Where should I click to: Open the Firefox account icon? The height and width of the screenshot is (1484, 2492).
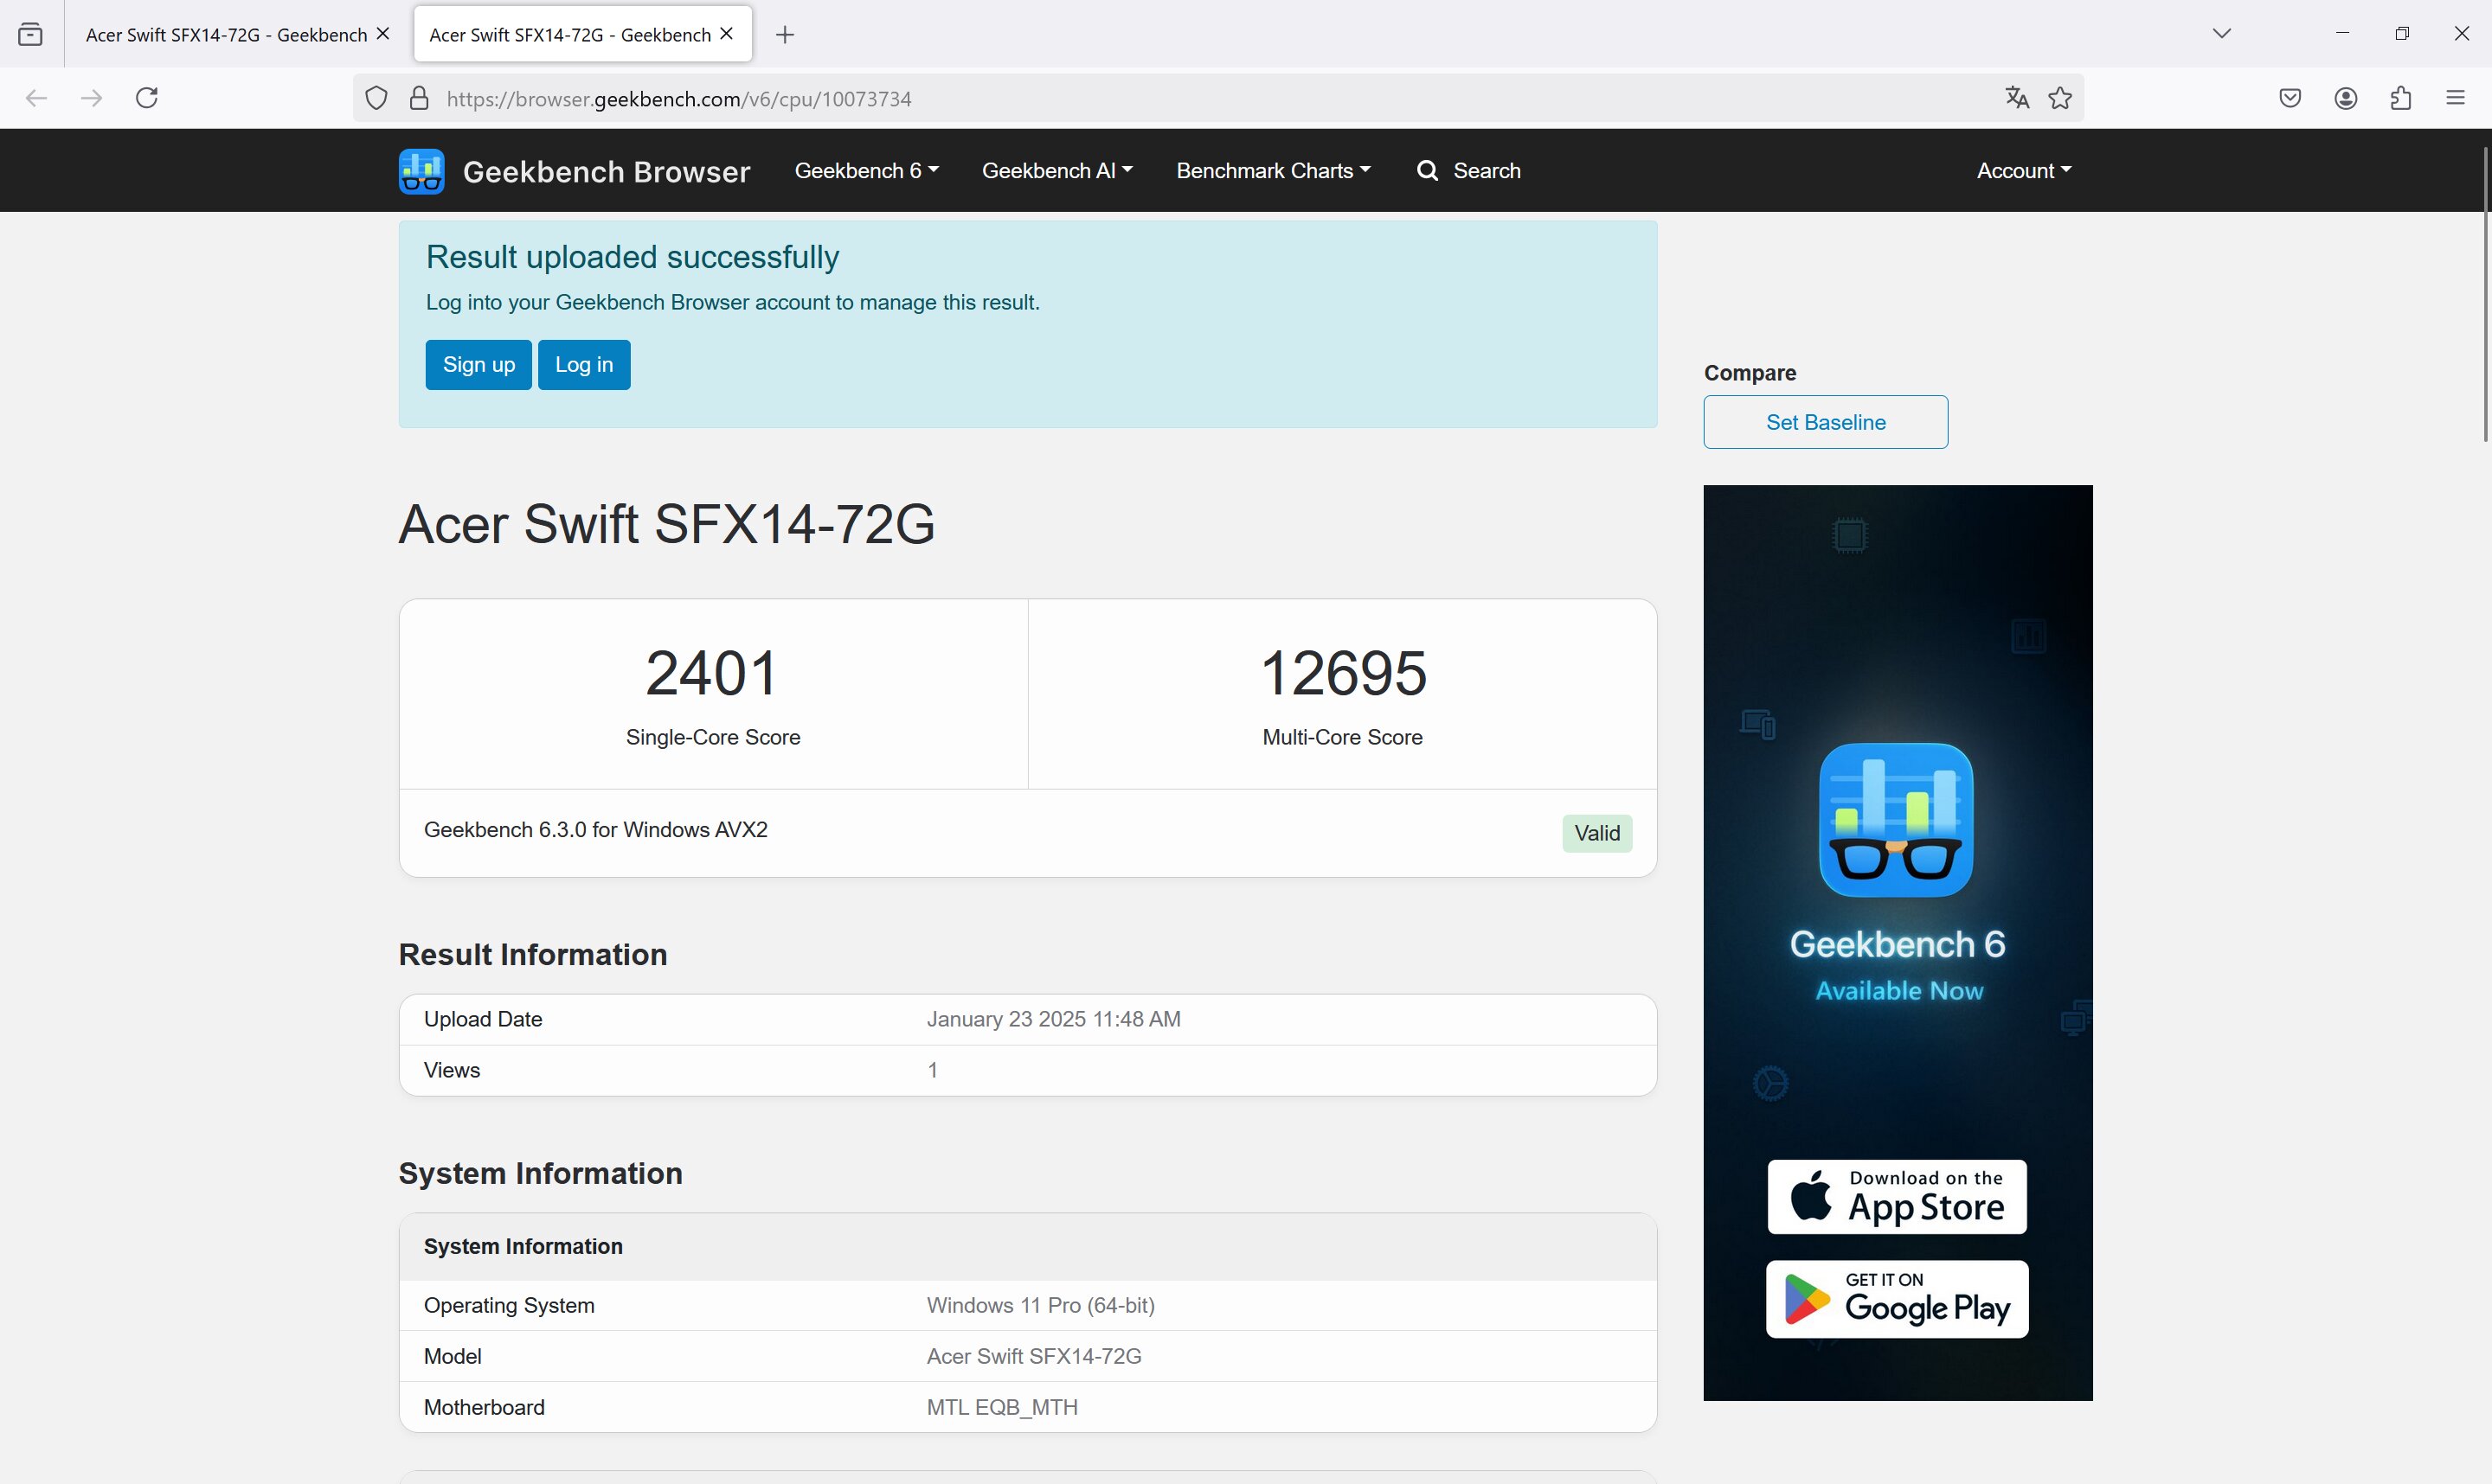[x=2346, y=98]
